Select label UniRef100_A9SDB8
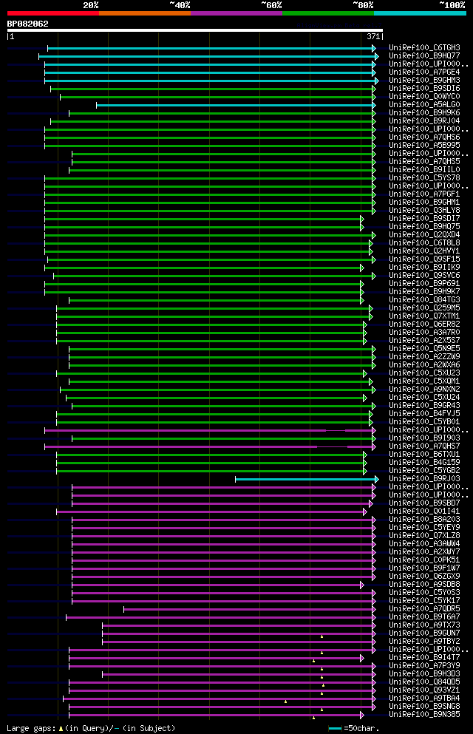 (x=424, y=584)
